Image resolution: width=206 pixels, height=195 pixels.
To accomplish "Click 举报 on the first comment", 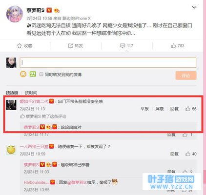I will [144, 109].
